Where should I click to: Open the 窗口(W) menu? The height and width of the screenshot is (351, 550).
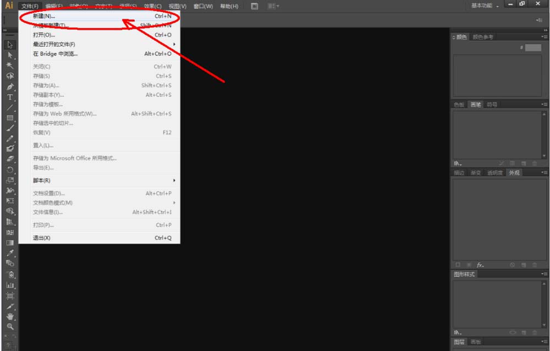pos(203,6)
